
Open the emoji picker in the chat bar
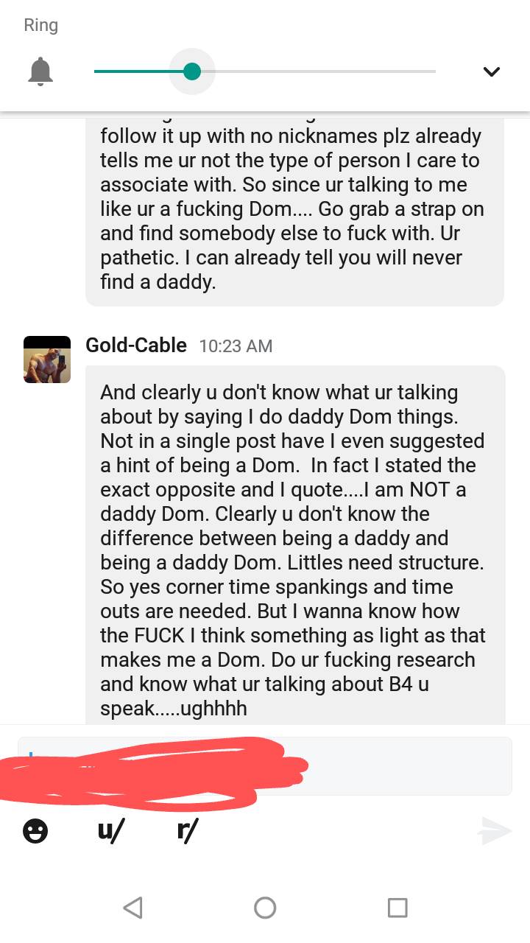tap(34, 831)
